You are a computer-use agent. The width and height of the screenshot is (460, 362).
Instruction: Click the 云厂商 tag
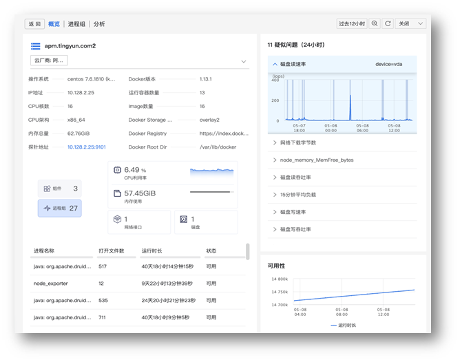click(49, 61)
